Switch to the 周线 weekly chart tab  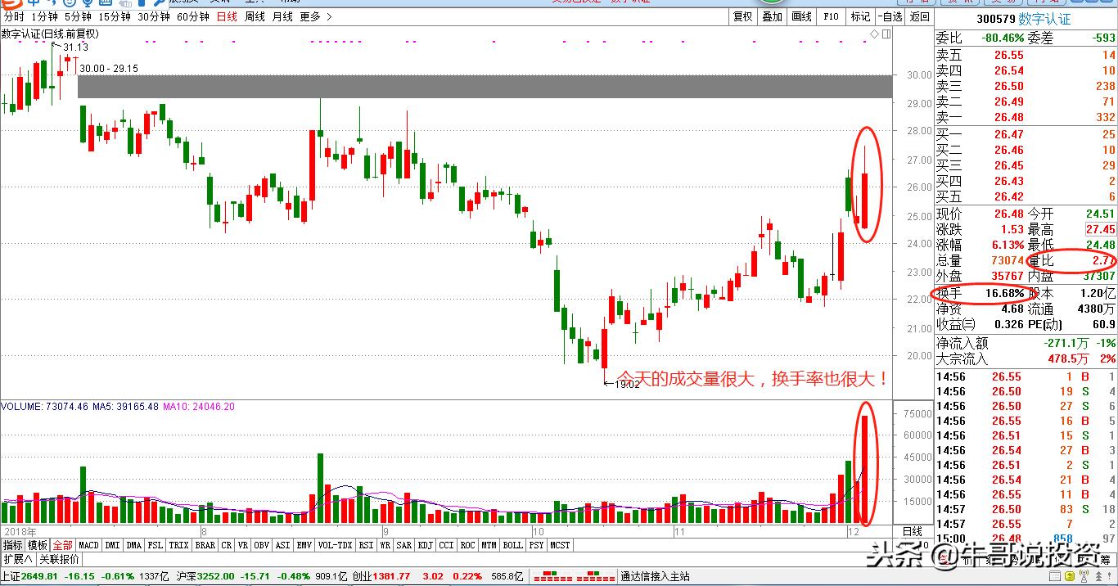[x=256, y=16]
